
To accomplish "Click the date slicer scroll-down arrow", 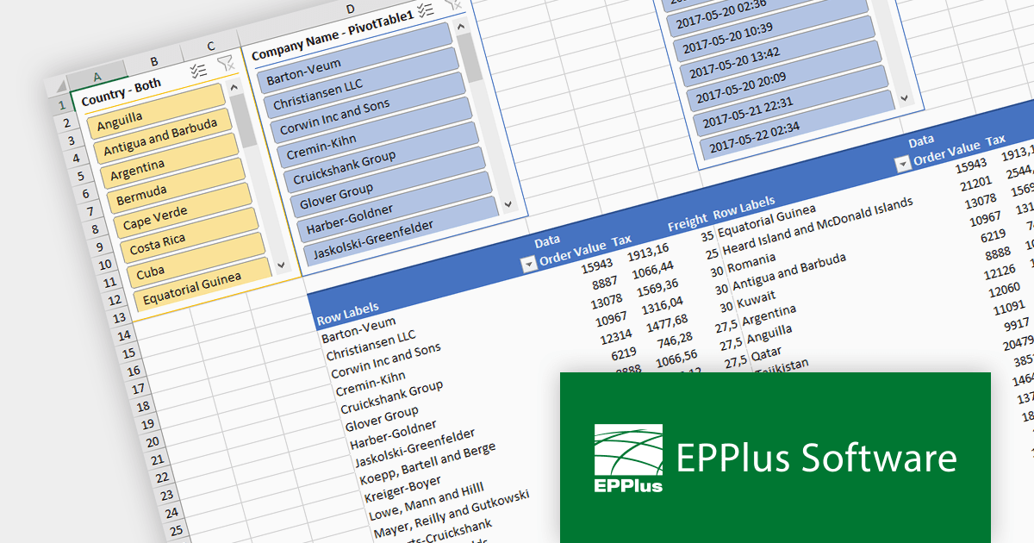I will point(903,99).
